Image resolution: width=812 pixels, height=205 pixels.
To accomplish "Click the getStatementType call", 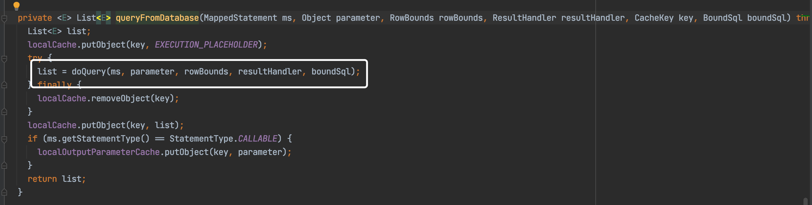I will (x=101, y=139).
